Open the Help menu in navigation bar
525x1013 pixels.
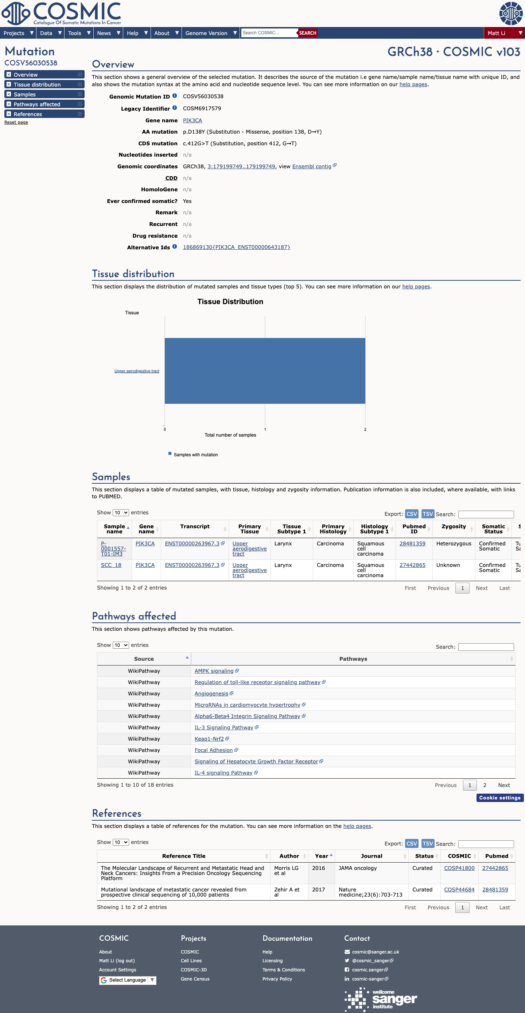[x=137, y=33]
